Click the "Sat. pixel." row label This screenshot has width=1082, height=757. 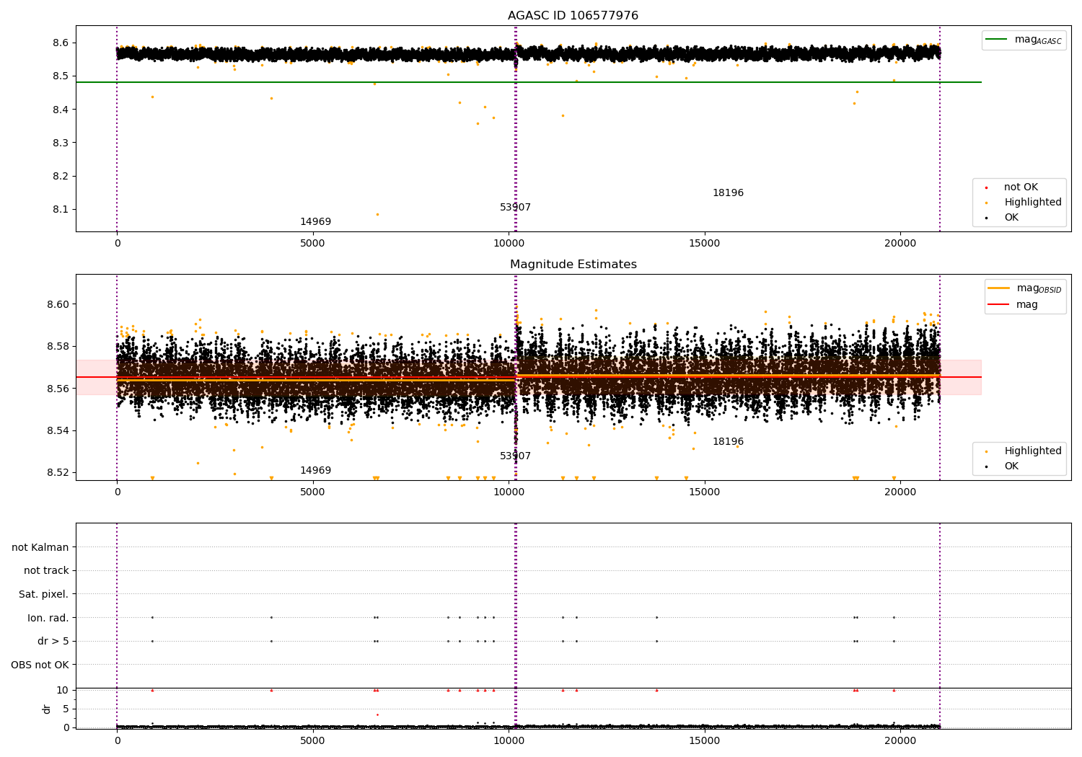tap(44, 595)
